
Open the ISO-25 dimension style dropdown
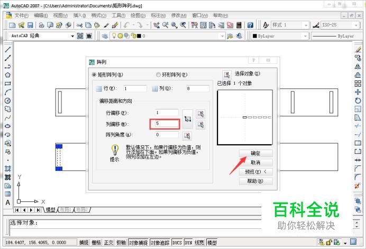(356, 25)
